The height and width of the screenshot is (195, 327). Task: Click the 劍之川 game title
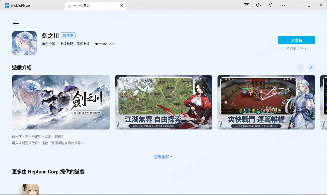click(x=50, y=36)
